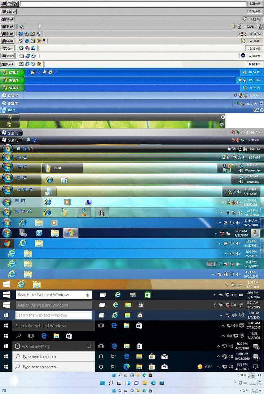264x394 pixels.
Task: Open Internet Explorer on the 2:00 PM orange taskbar
Action: tap(21, 285)
